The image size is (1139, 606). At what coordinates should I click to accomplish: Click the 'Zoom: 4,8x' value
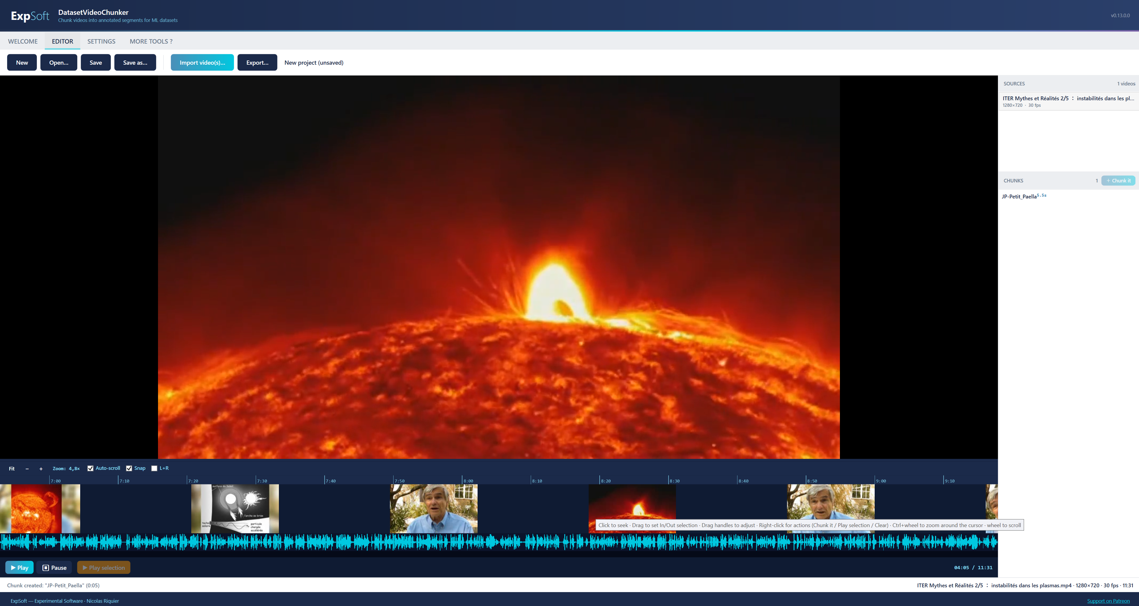click(66, 469)
